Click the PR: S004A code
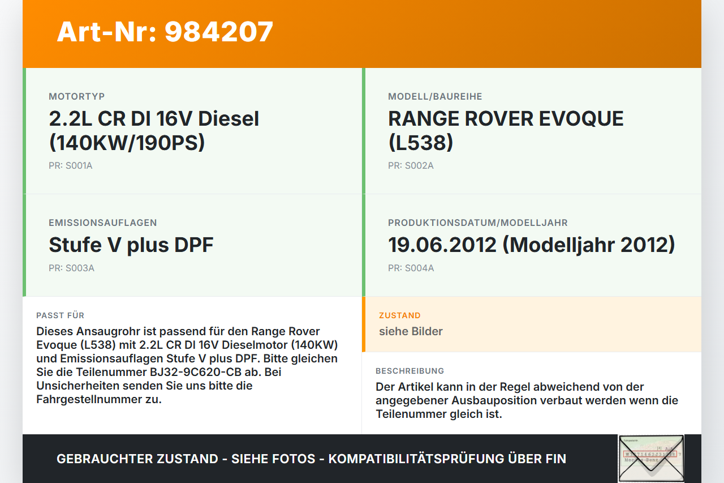 tap(411, 268)
